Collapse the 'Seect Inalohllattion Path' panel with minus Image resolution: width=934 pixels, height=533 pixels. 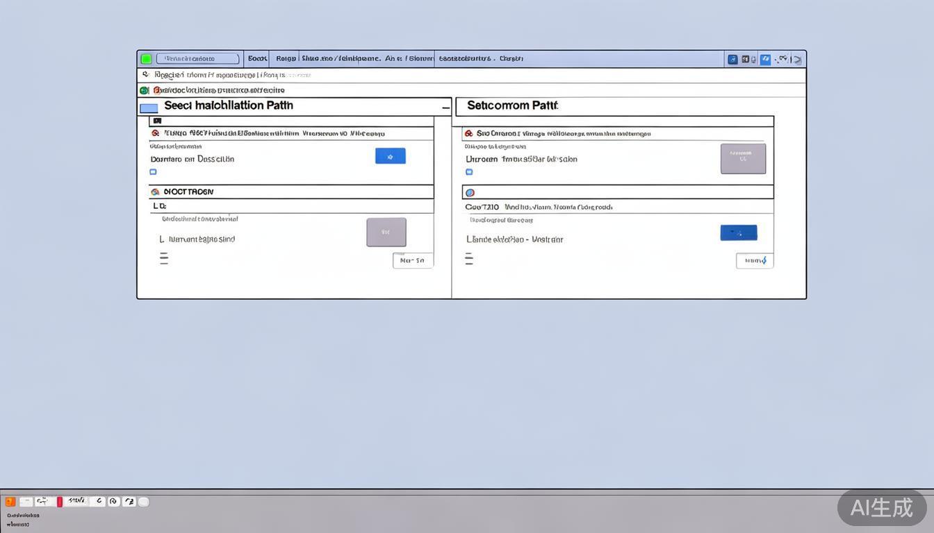click(445, 108)
